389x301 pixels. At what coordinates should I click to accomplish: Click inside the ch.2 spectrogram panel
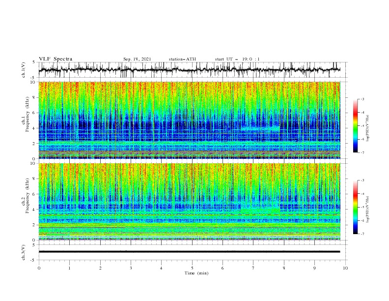tap(189, 202)
